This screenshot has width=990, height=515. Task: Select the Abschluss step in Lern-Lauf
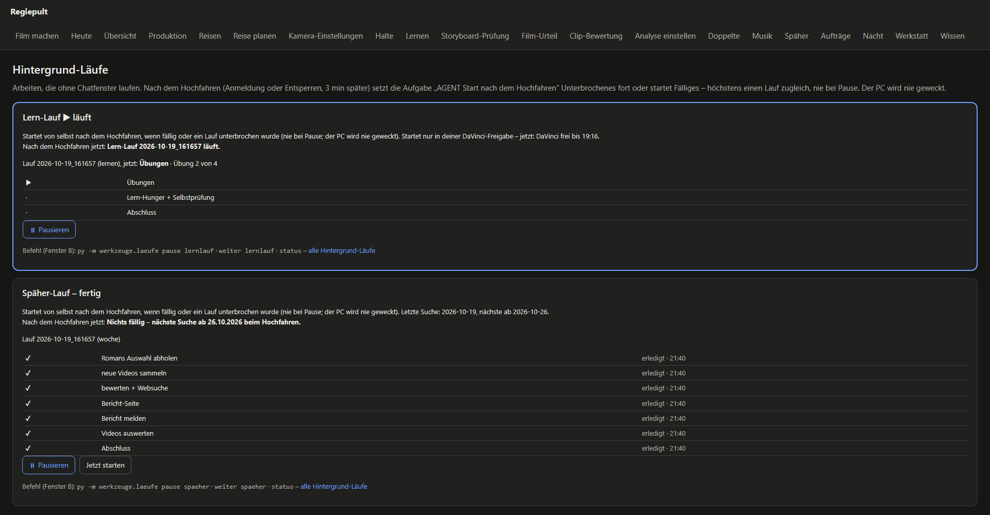[141, 213]
